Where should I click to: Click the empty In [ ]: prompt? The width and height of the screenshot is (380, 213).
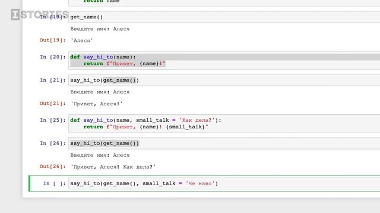[x=54, y=183]
